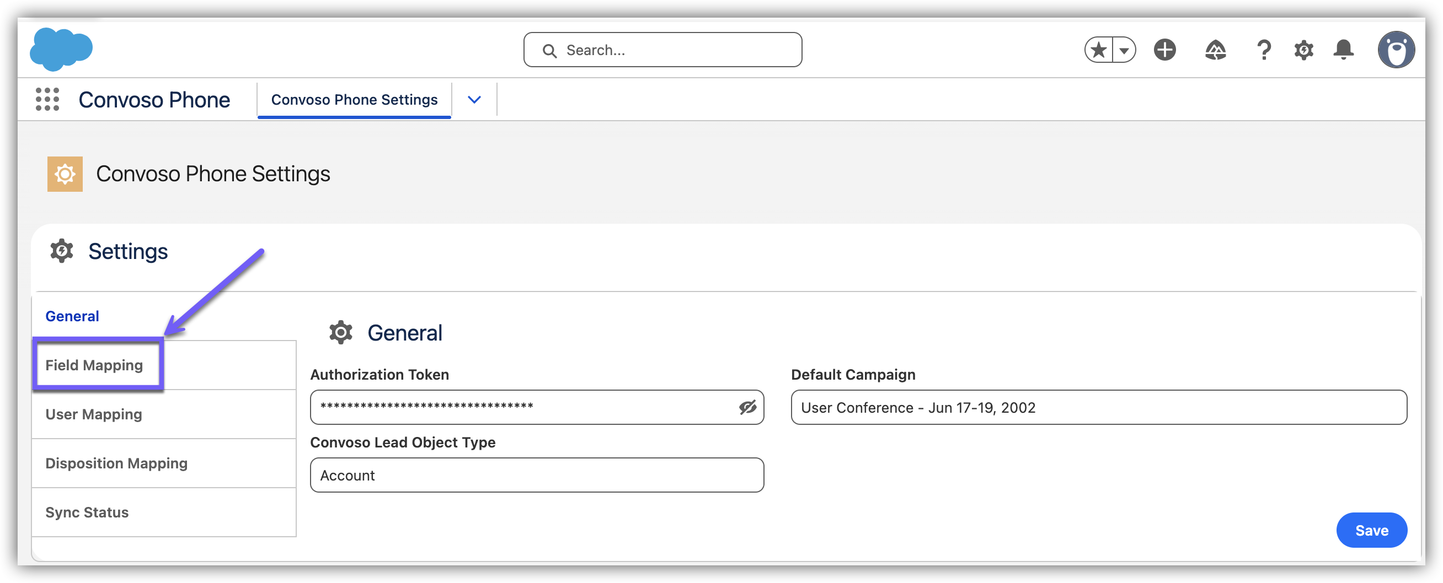
Task: Click the Salesforce cloud logo
Action: (61, 49)
